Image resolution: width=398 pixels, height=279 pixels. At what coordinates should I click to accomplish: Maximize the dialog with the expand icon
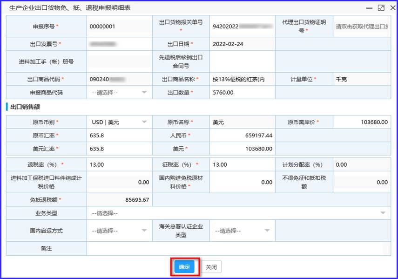click(381, 8)
